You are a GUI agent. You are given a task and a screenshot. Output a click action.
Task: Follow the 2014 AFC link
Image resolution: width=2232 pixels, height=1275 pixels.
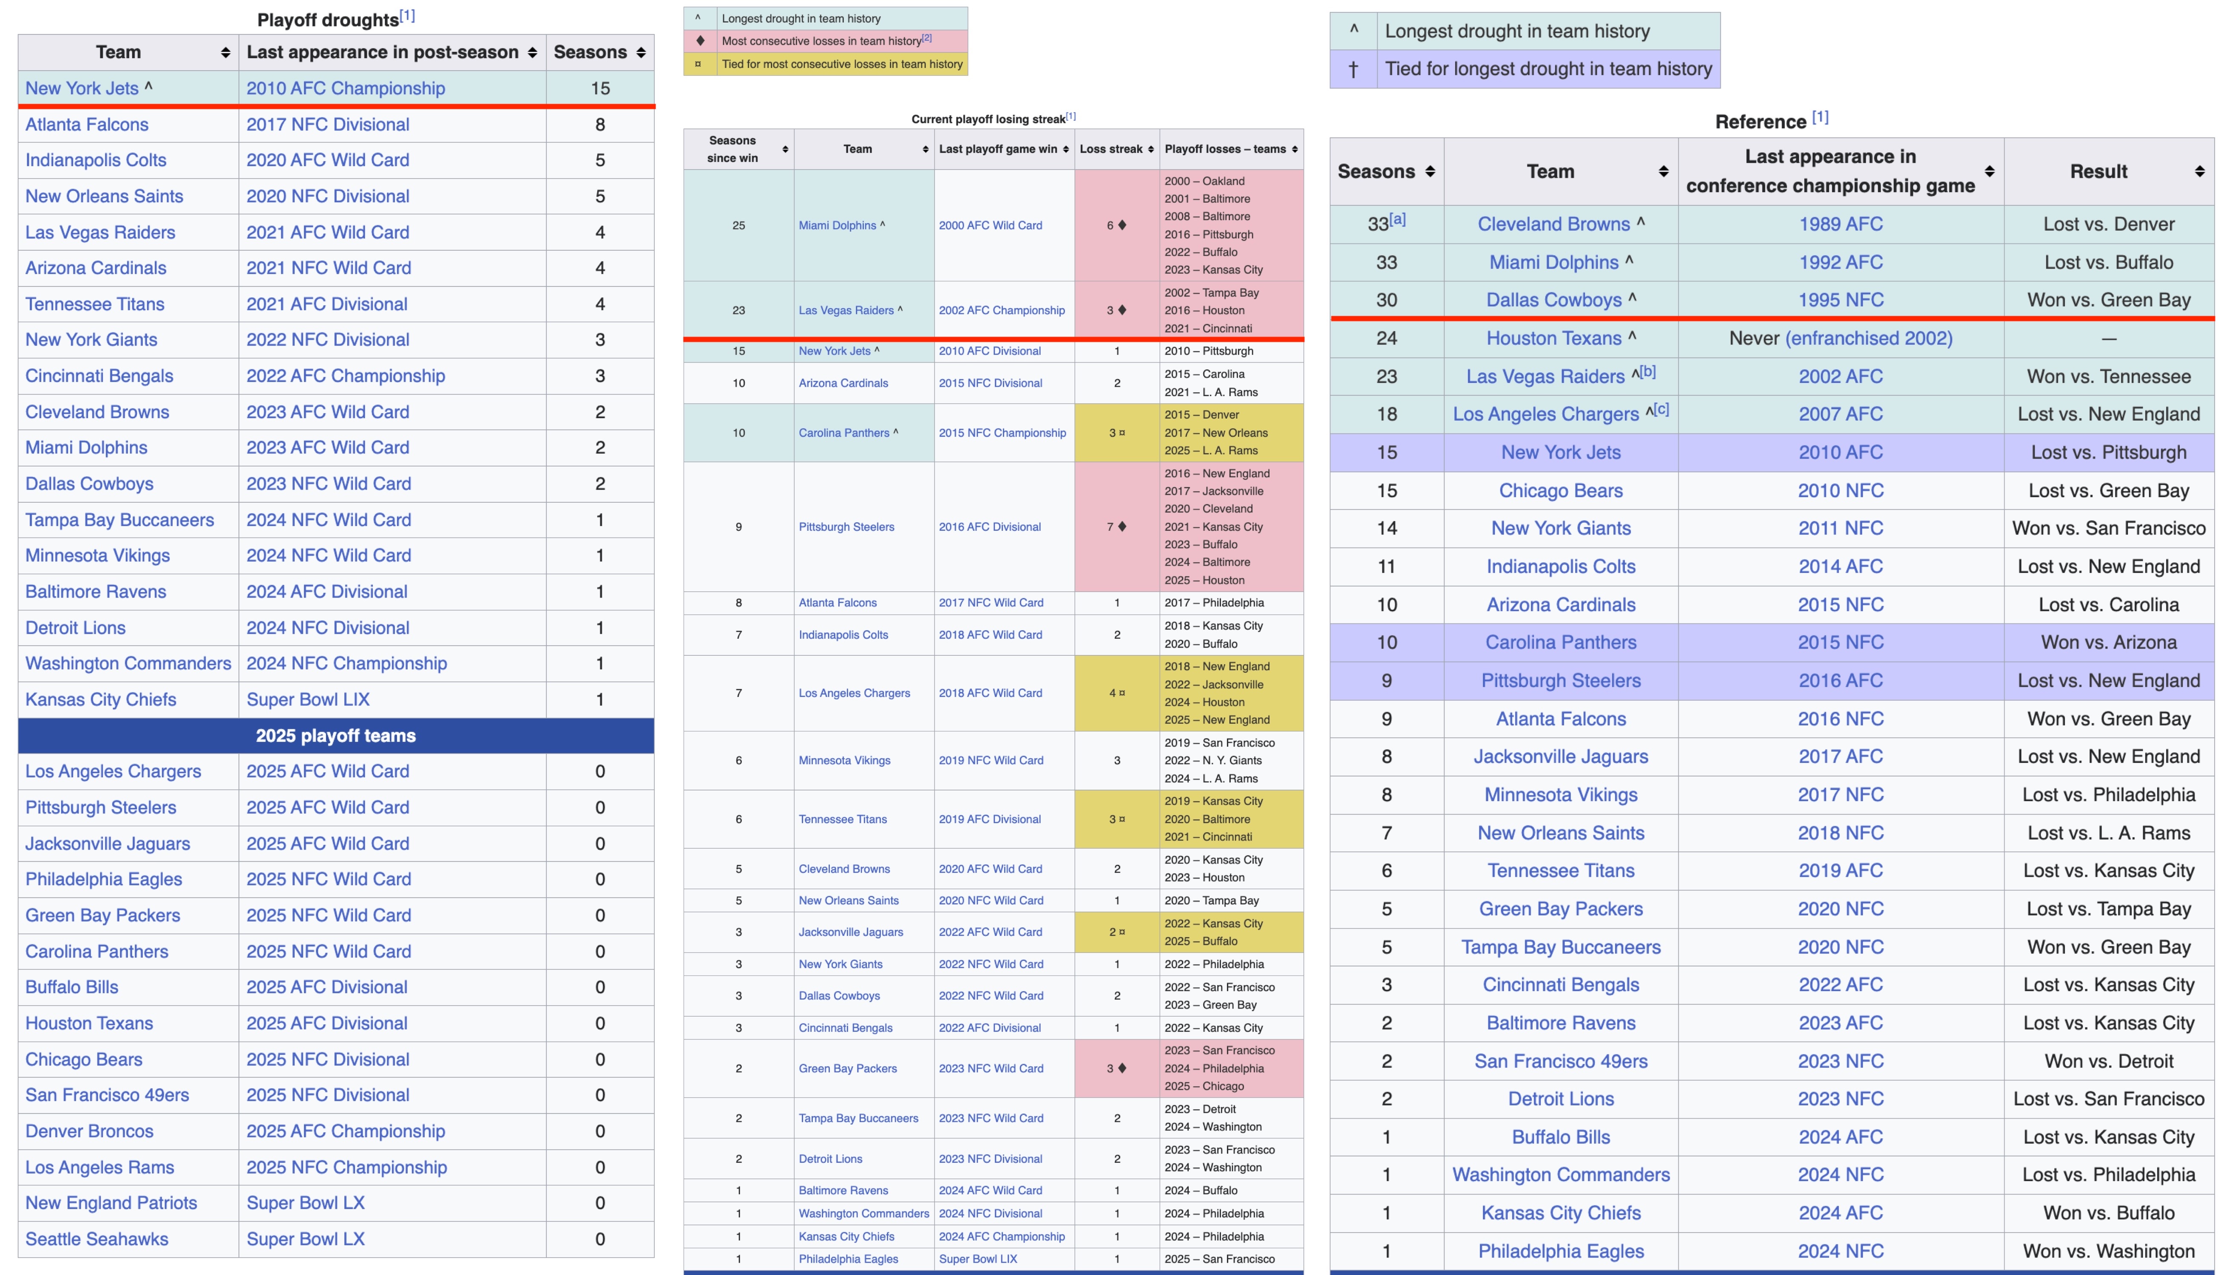point(1840,567)
